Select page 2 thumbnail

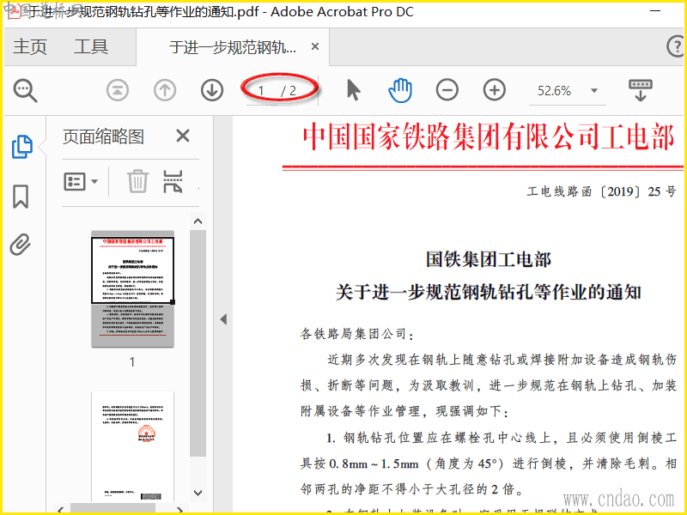[x=132, y=446]
